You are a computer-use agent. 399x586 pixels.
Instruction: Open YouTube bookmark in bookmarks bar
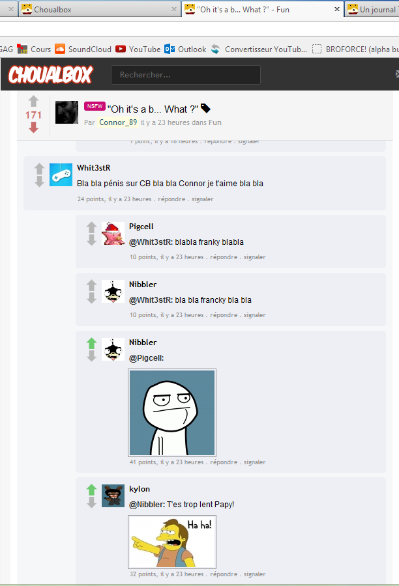point(138,49)
